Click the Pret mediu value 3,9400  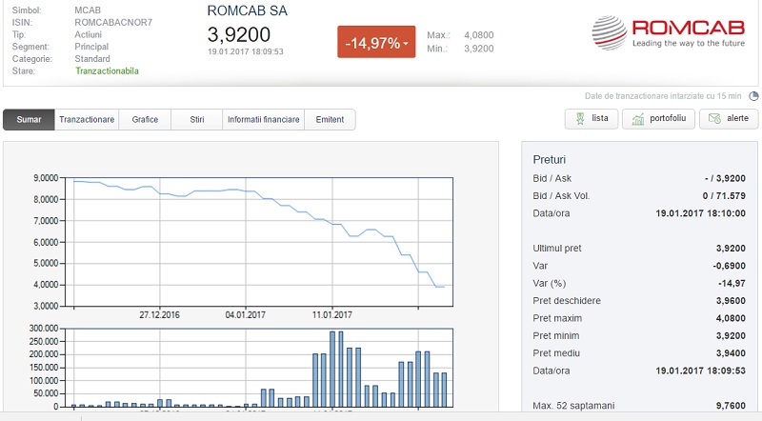pyautogui.click(x=731, y=353)
